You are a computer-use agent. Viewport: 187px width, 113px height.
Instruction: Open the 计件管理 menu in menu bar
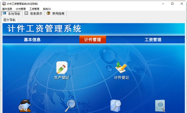21,9
